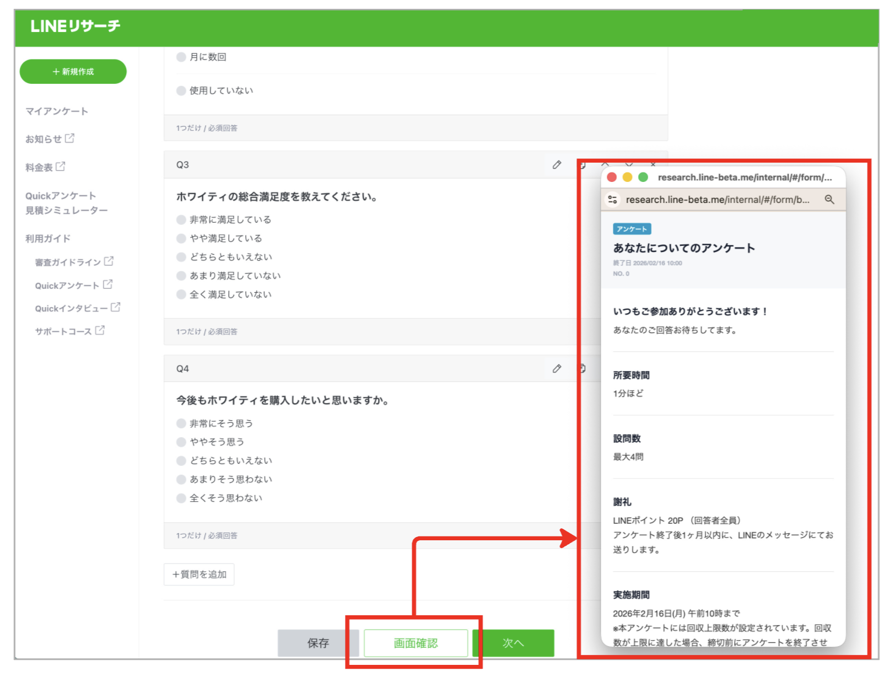Choose 非常に満足している for Q3
The height and width of the screenshot is (677, 895).
pos(181,219)
